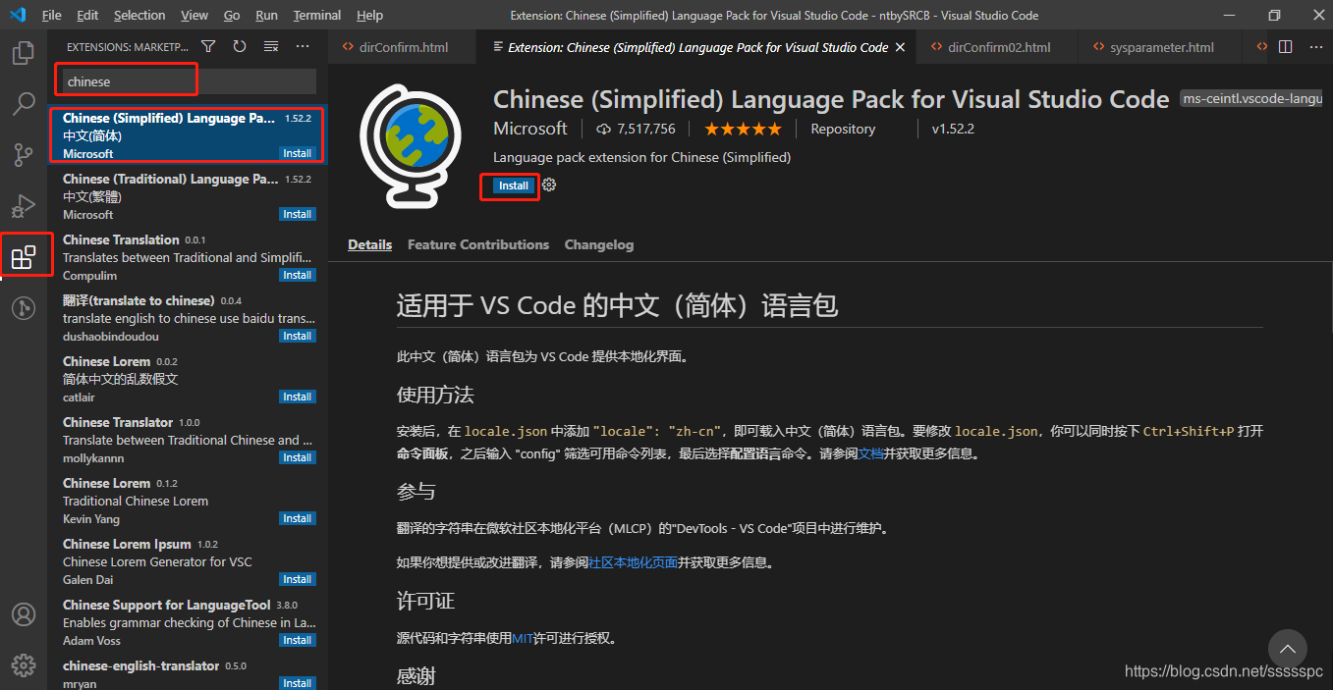Click the split editor icon
The width and height of the screenshot is (1333, 690).
[1286, 46]
